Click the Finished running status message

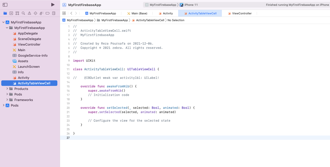tap(297, 5)
